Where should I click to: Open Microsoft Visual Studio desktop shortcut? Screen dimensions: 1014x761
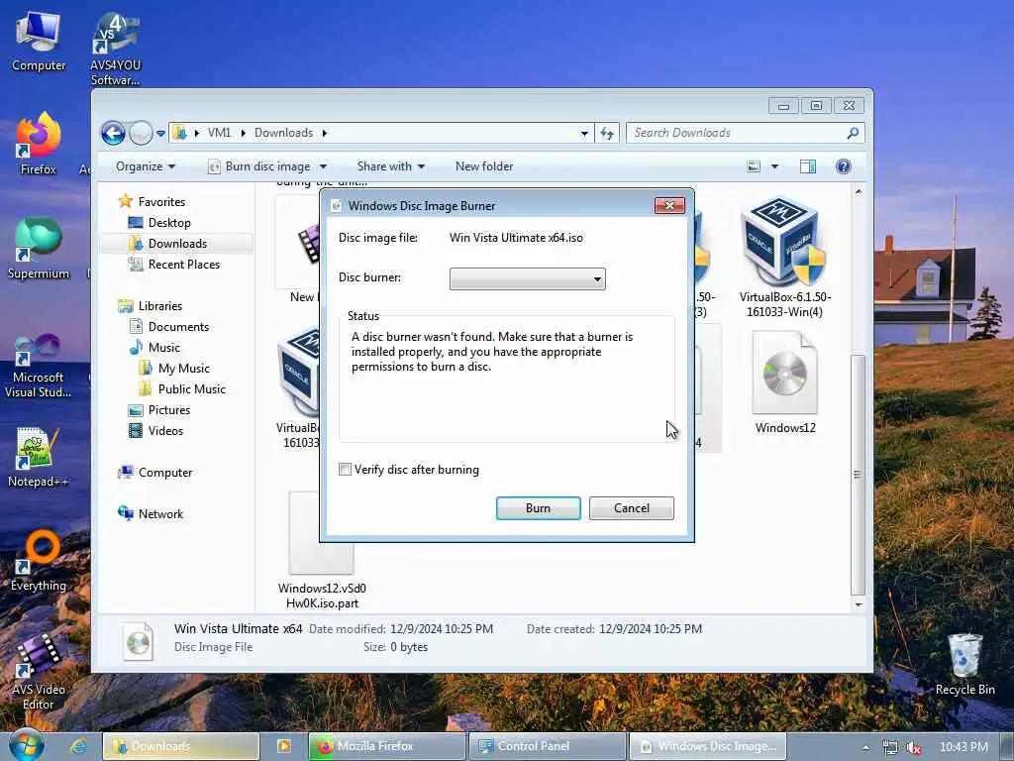coord(39,365)
